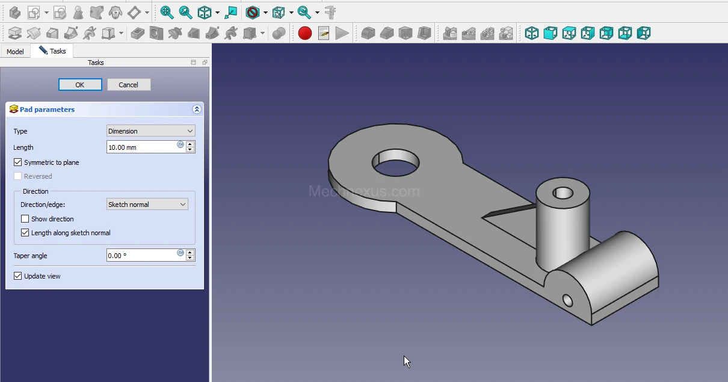This screenshot has height=382, width=728.
Task: Enable the Show direction checkbox
Action: point(25,219)
